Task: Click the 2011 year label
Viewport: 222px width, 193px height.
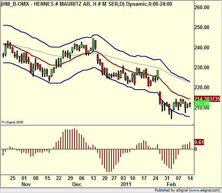Action: pyautogui.click(x=126, y=184)
